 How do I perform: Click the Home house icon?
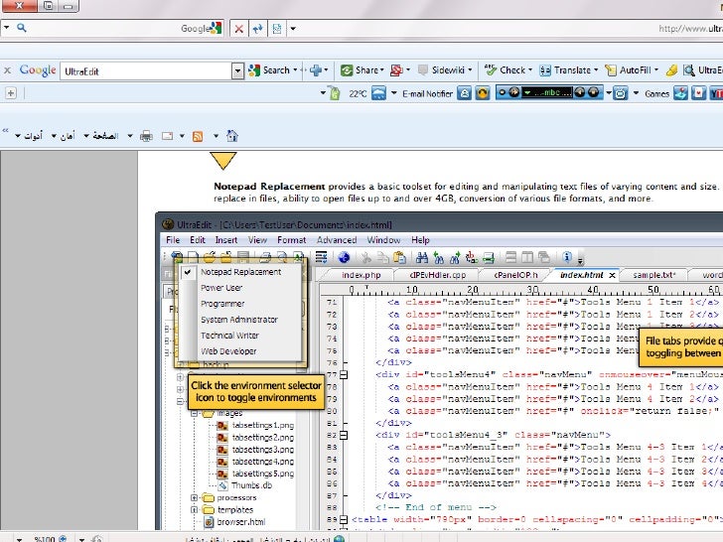click(232, 135)
